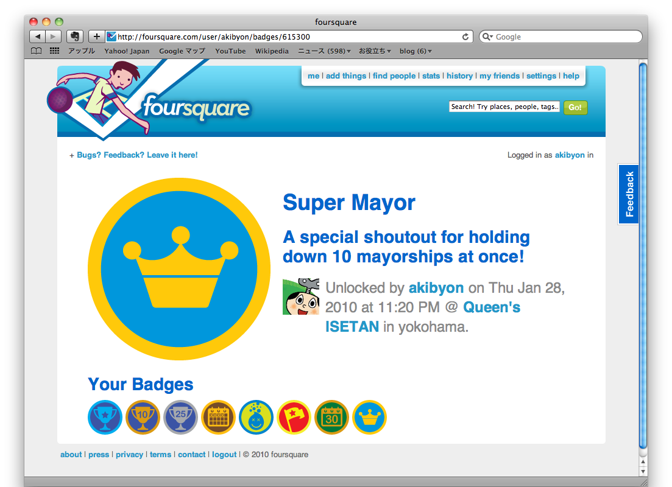
Task: Open akibyon link in the Unlocked by line
Action: 436,288
